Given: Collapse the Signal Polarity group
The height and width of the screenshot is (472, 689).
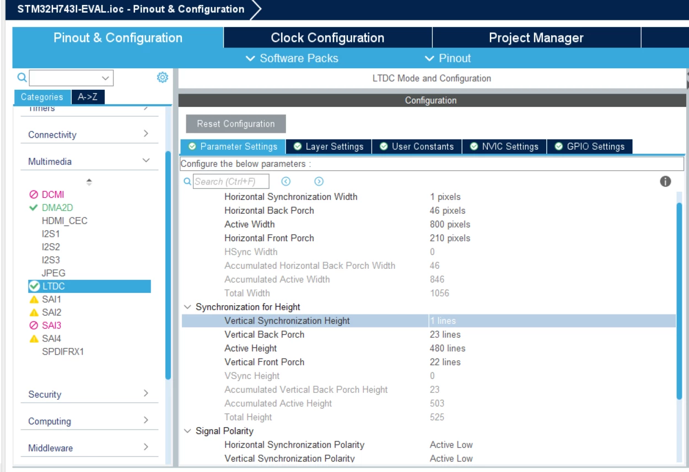Looking at the screenshot, I should click(x=187, y=431).
